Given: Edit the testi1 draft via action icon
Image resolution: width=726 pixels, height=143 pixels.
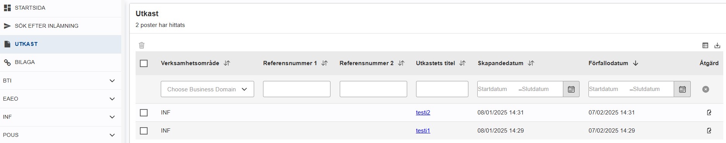Looking at the screenshot, I should coord(709,131).
